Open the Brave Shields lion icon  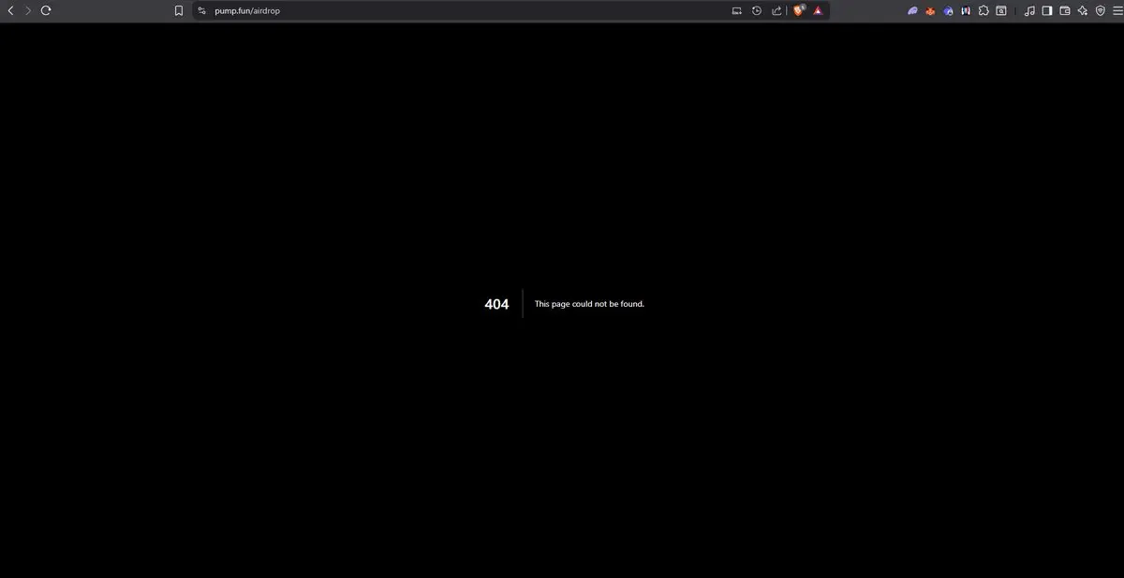coord(799,10)
